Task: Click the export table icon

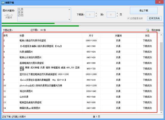Action: coord(148,30)
